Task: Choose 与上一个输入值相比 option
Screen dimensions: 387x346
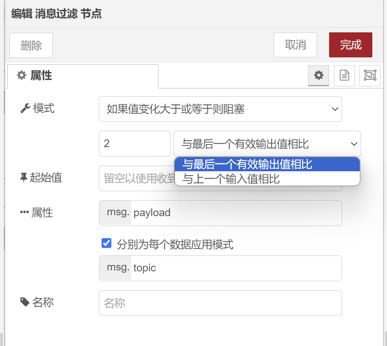Action: tap(267, 179)
